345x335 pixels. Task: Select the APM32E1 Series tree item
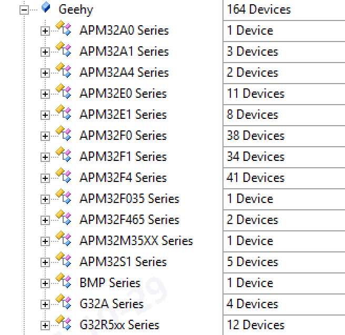tap(123, 115)
